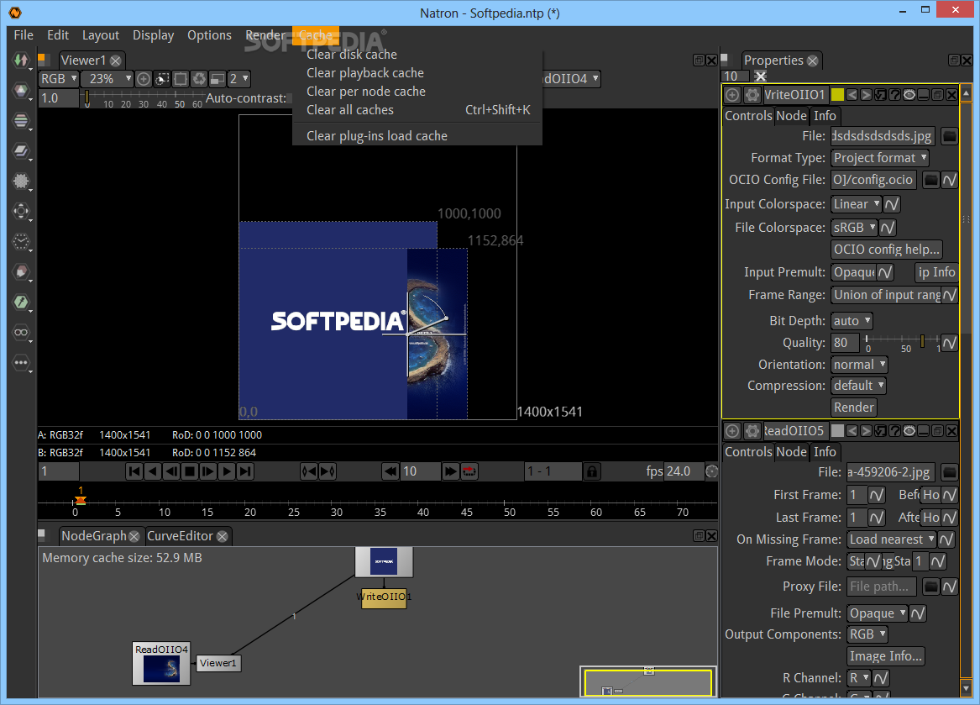Adjust the Quality slider handle
Screen dimensions: 980x705
click(x=922, y=341)
